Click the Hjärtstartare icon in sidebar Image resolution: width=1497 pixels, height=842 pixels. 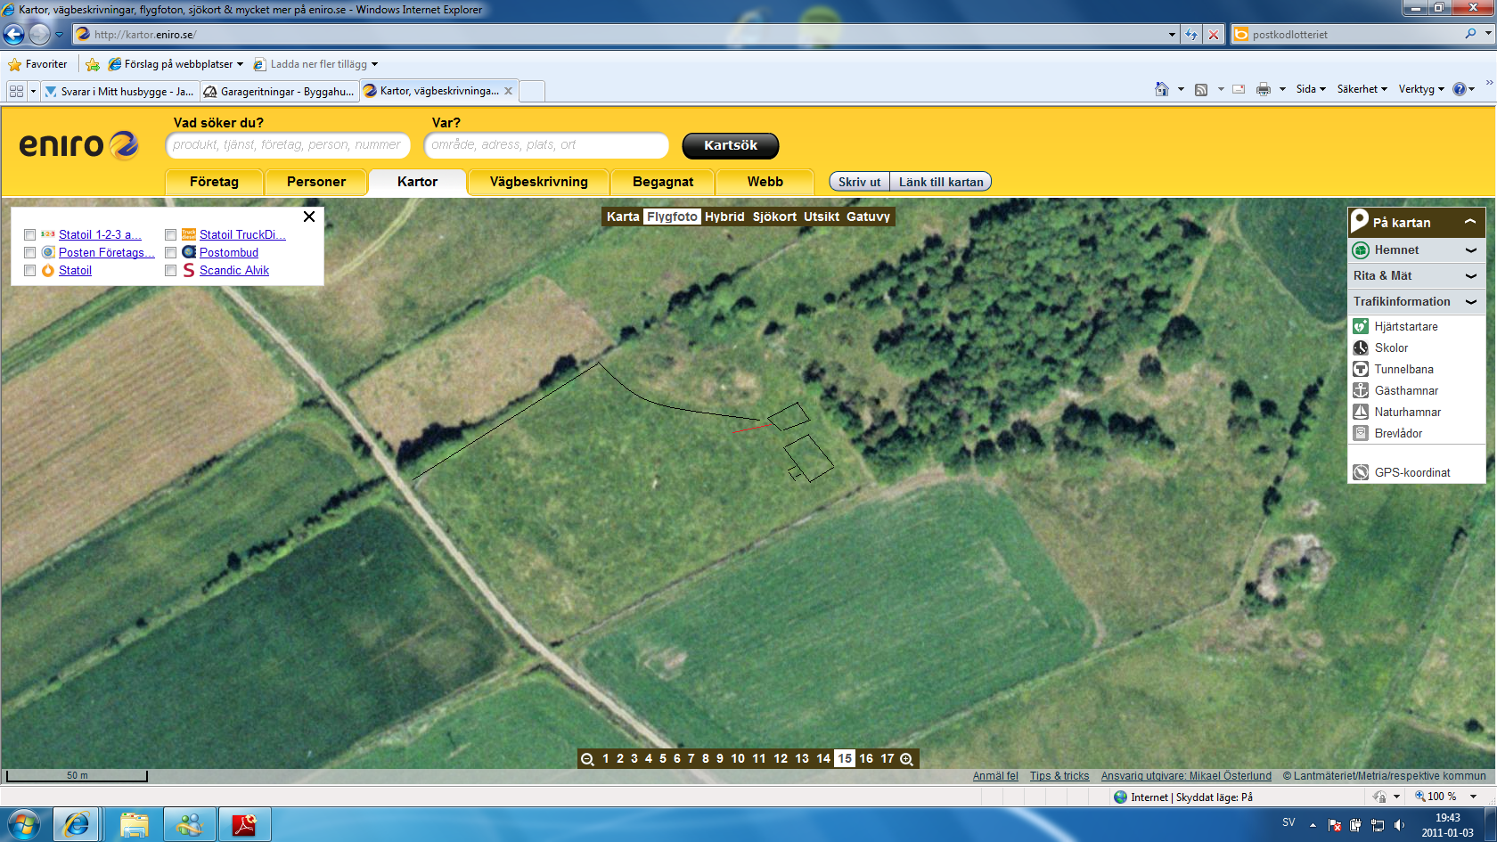pyautogui.click(x=1361, y=327)
